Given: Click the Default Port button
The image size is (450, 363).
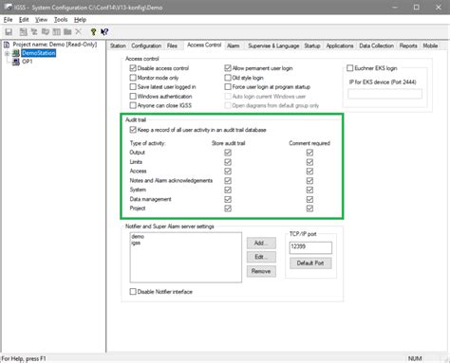Looking at the screenshot, I should [x=310, y=263].
